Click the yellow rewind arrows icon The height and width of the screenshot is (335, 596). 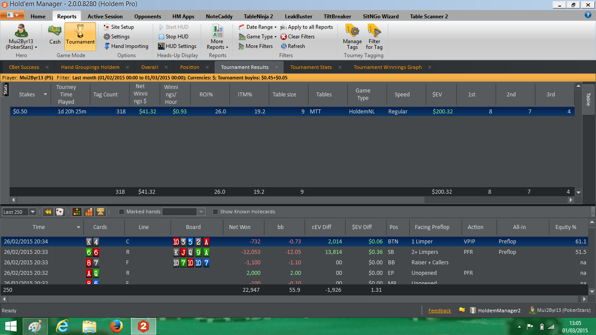click(x=48, y=212)
